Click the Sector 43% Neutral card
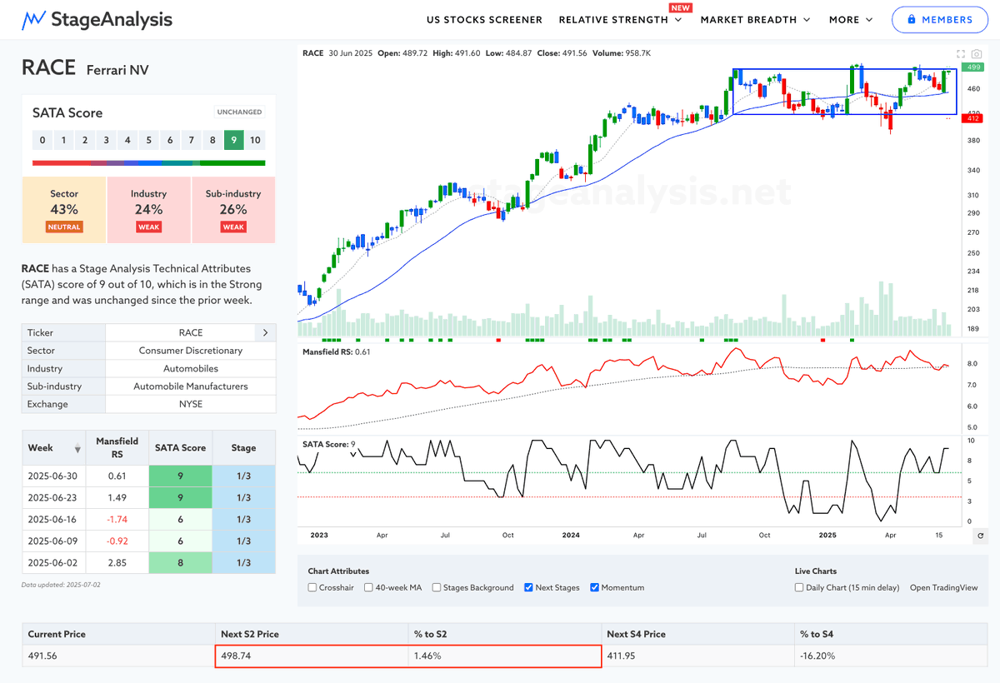 (64, 210)
